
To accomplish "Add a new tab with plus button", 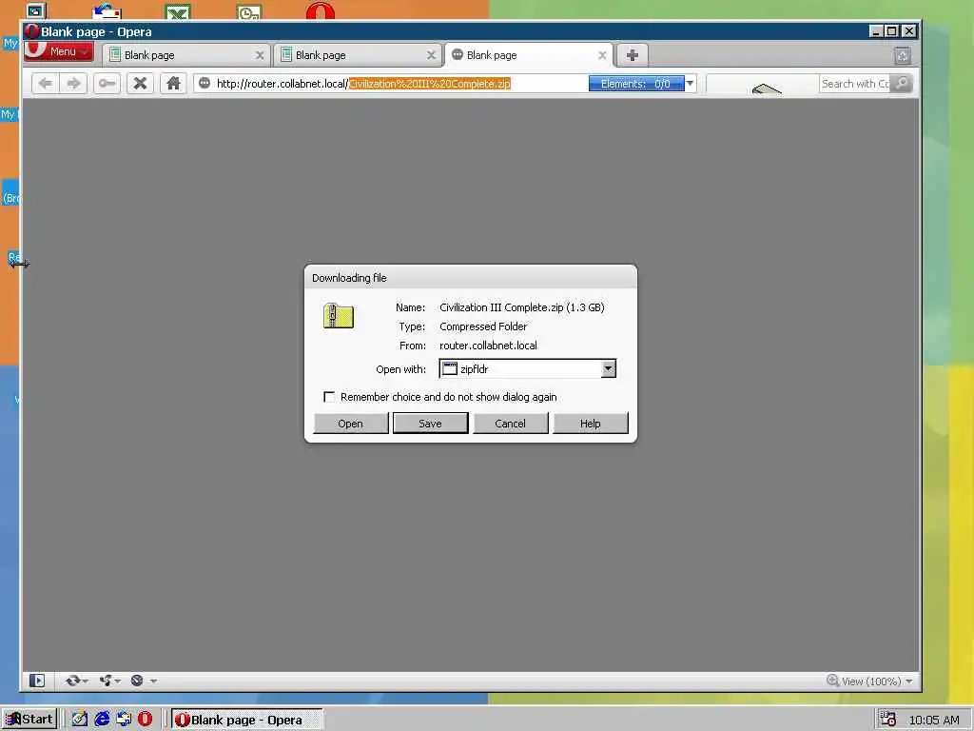I will [633, 55].
